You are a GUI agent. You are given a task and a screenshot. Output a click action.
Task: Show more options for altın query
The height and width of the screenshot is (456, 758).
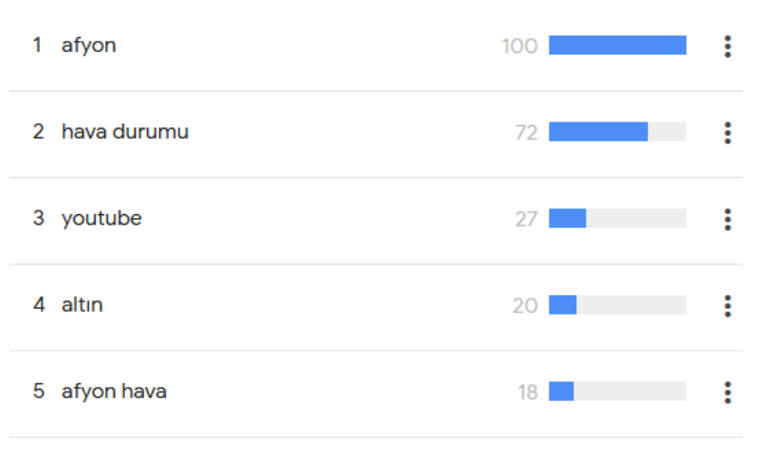pos(727,305)
